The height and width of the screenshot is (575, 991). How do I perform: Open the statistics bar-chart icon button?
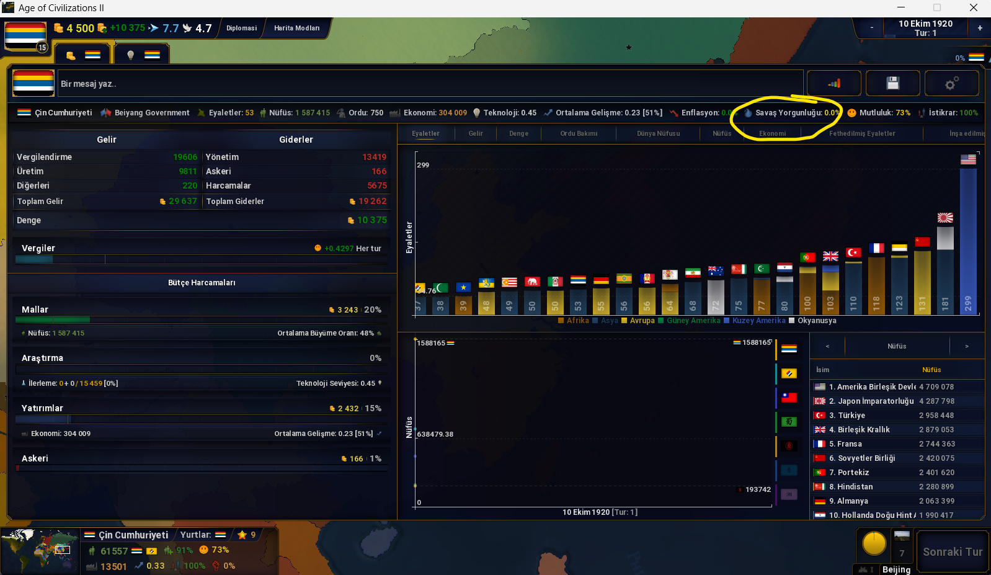pos(833,83)
